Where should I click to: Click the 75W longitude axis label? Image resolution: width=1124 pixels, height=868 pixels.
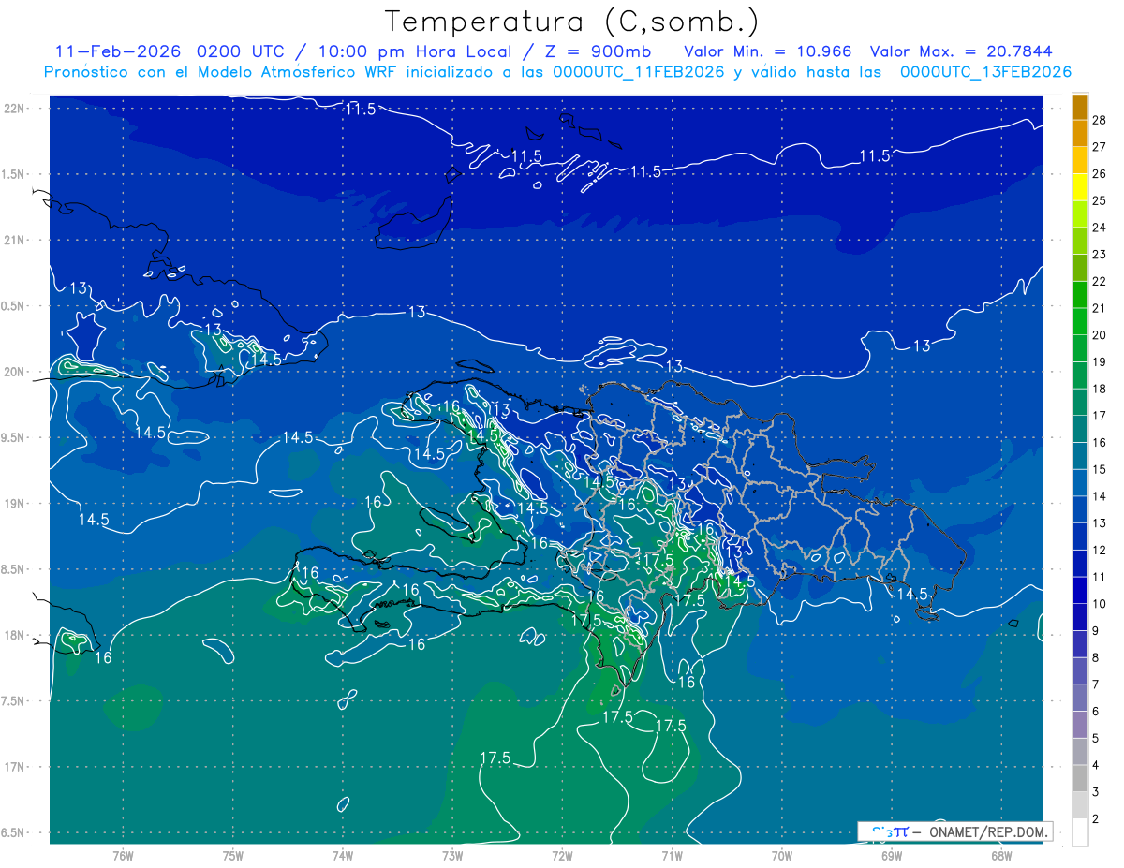233,855
